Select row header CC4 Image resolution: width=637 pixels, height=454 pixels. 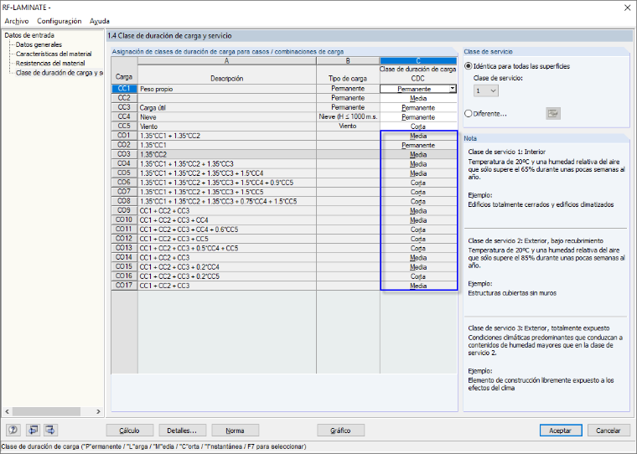124,116
